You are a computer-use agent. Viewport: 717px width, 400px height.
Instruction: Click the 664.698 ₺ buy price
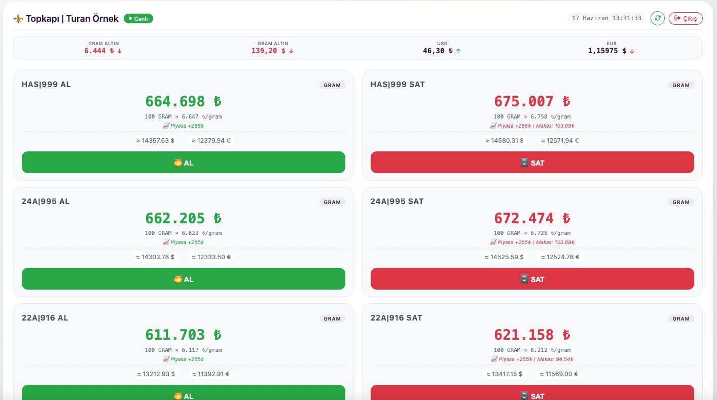coord(184,101)
